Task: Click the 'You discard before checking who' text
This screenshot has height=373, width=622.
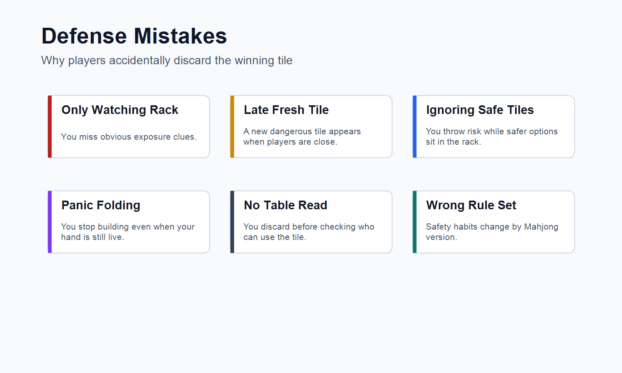Action: pos(309,227)
